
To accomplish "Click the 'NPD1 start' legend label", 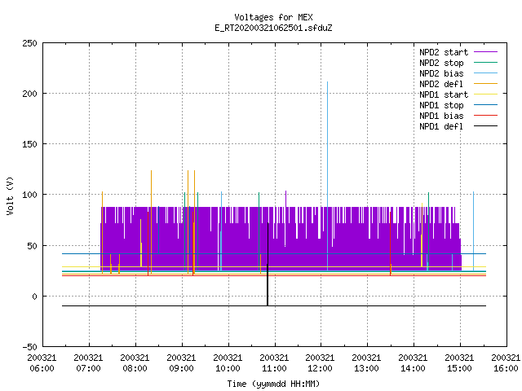I will tap(444, 94).
